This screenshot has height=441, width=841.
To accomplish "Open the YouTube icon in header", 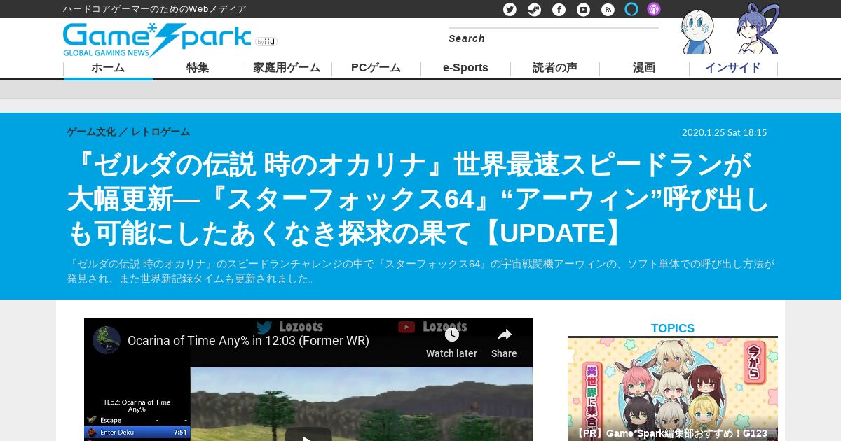I will coord(583,9).
